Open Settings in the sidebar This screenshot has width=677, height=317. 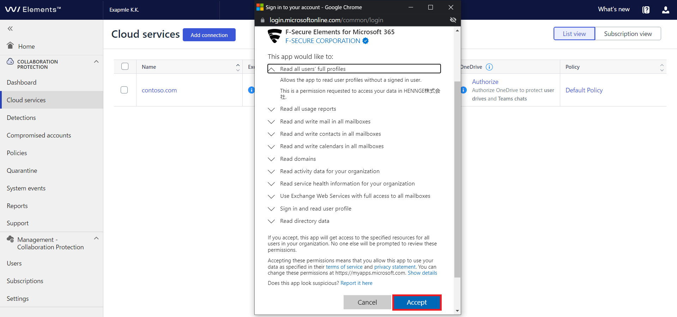pos(18,299)
